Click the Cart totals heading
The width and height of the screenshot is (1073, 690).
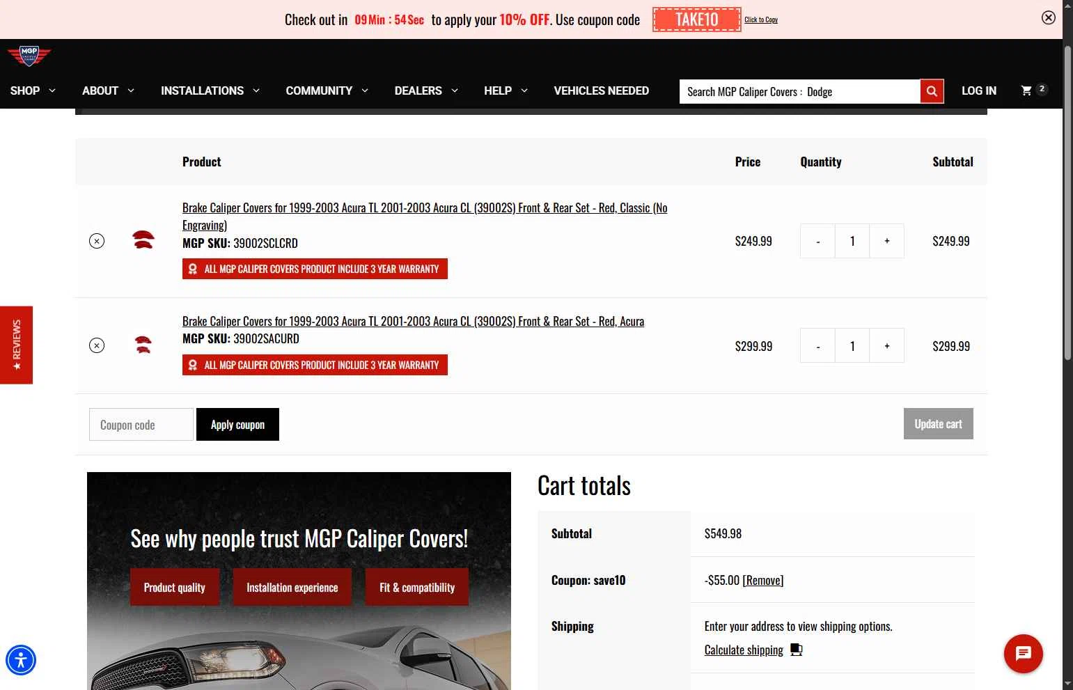click(x=584, y=485)
